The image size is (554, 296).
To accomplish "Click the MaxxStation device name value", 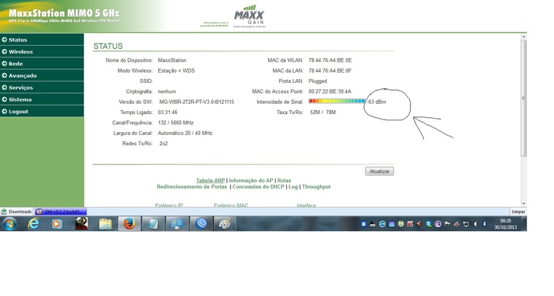I will (172, 60).
